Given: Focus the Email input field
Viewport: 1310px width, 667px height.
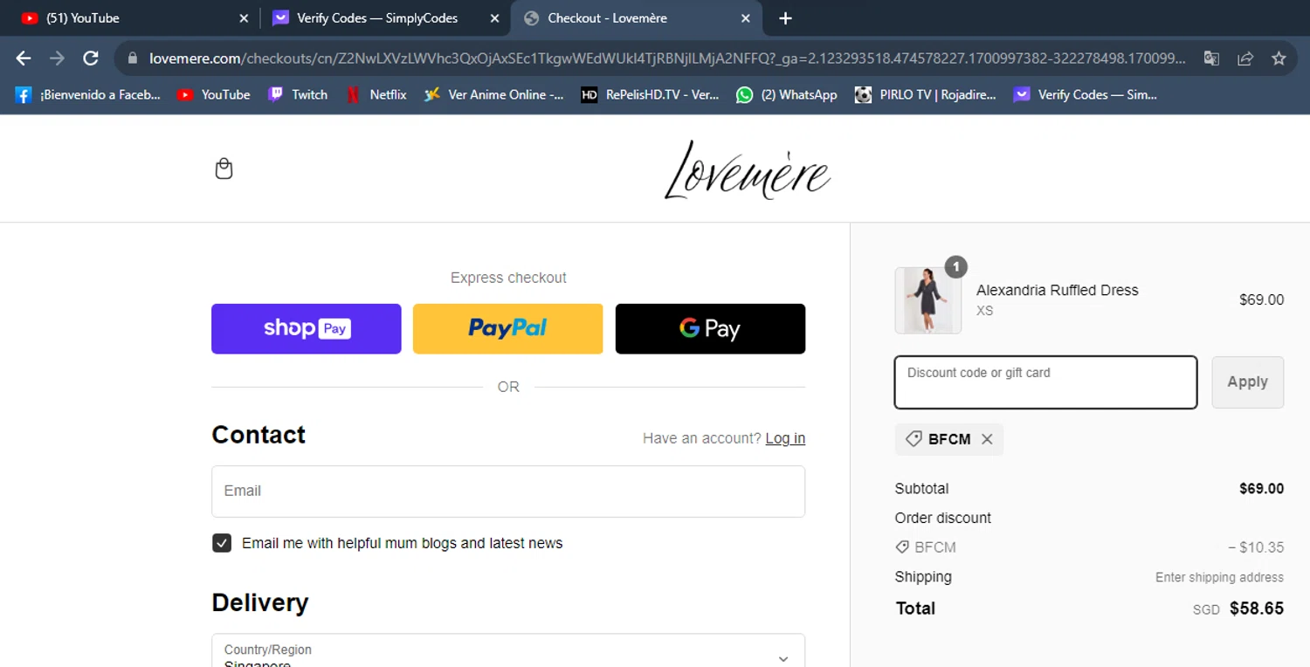Looking at the screenshot, I should click(x=508, y=492).
